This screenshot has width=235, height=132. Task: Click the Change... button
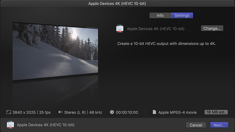(x=212, y=28)
